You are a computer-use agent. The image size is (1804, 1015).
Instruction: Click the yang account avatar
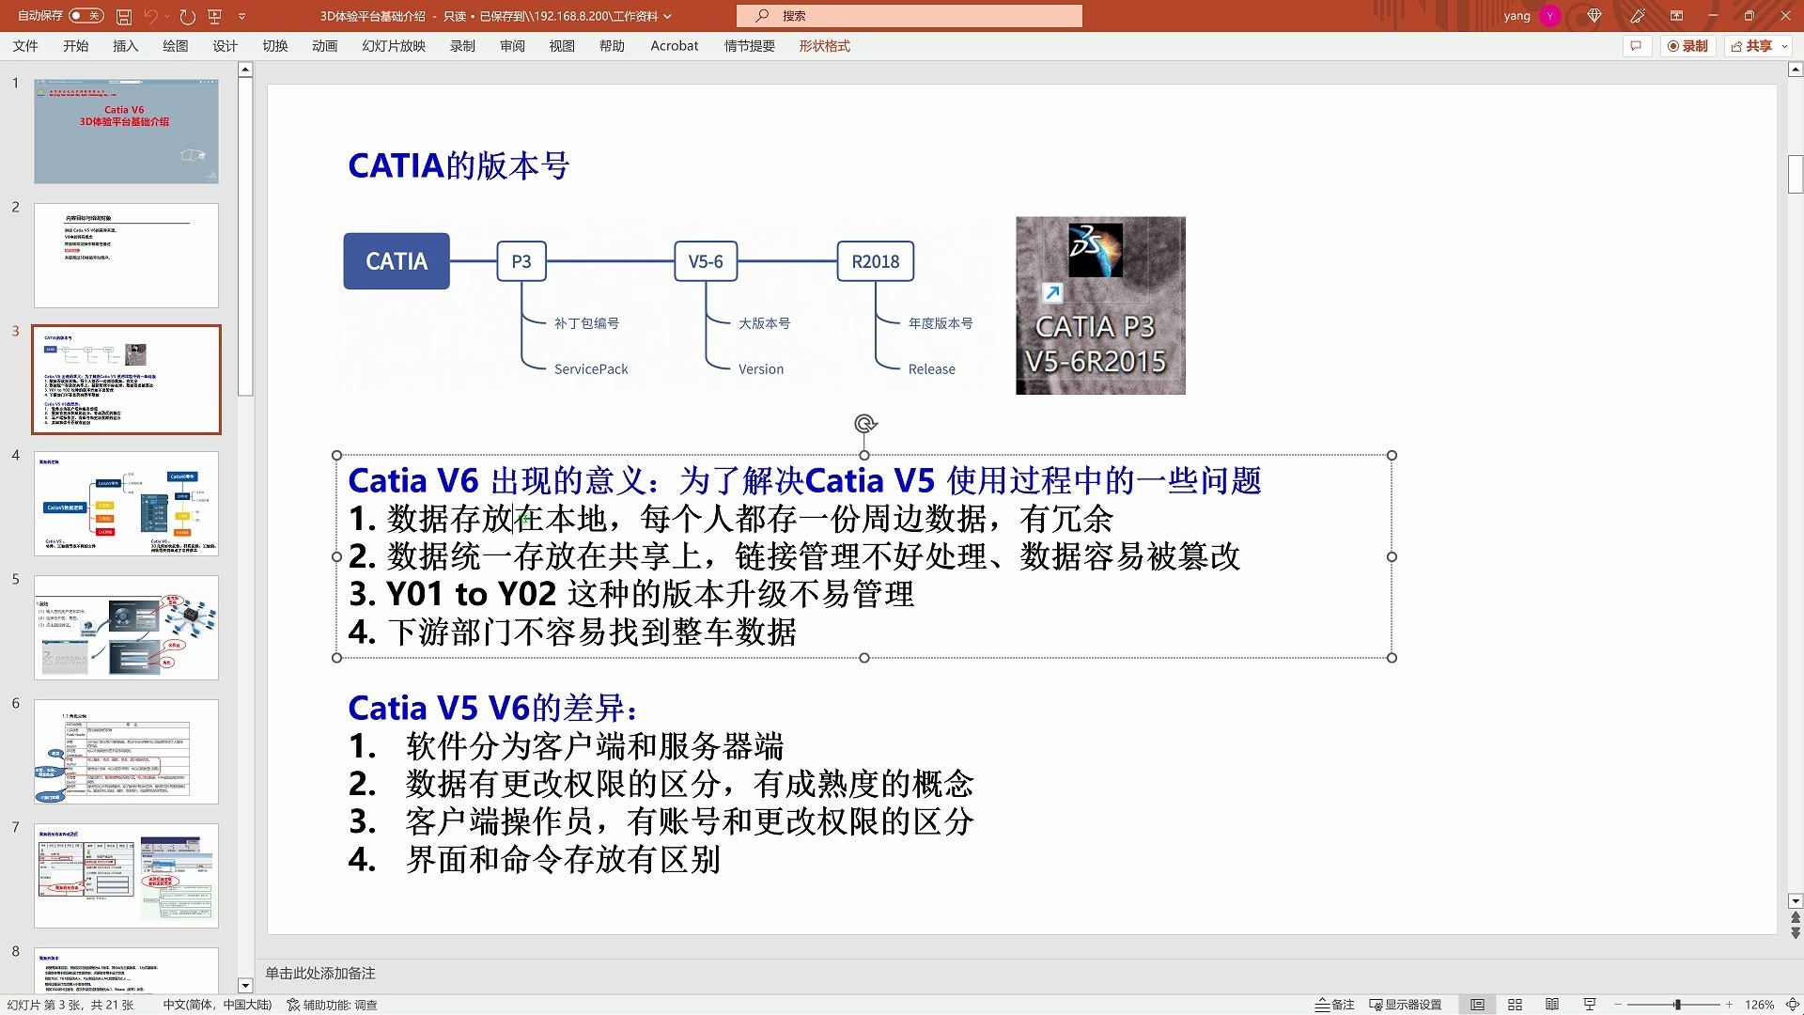pyautogui.click(x=1549, y=16)
